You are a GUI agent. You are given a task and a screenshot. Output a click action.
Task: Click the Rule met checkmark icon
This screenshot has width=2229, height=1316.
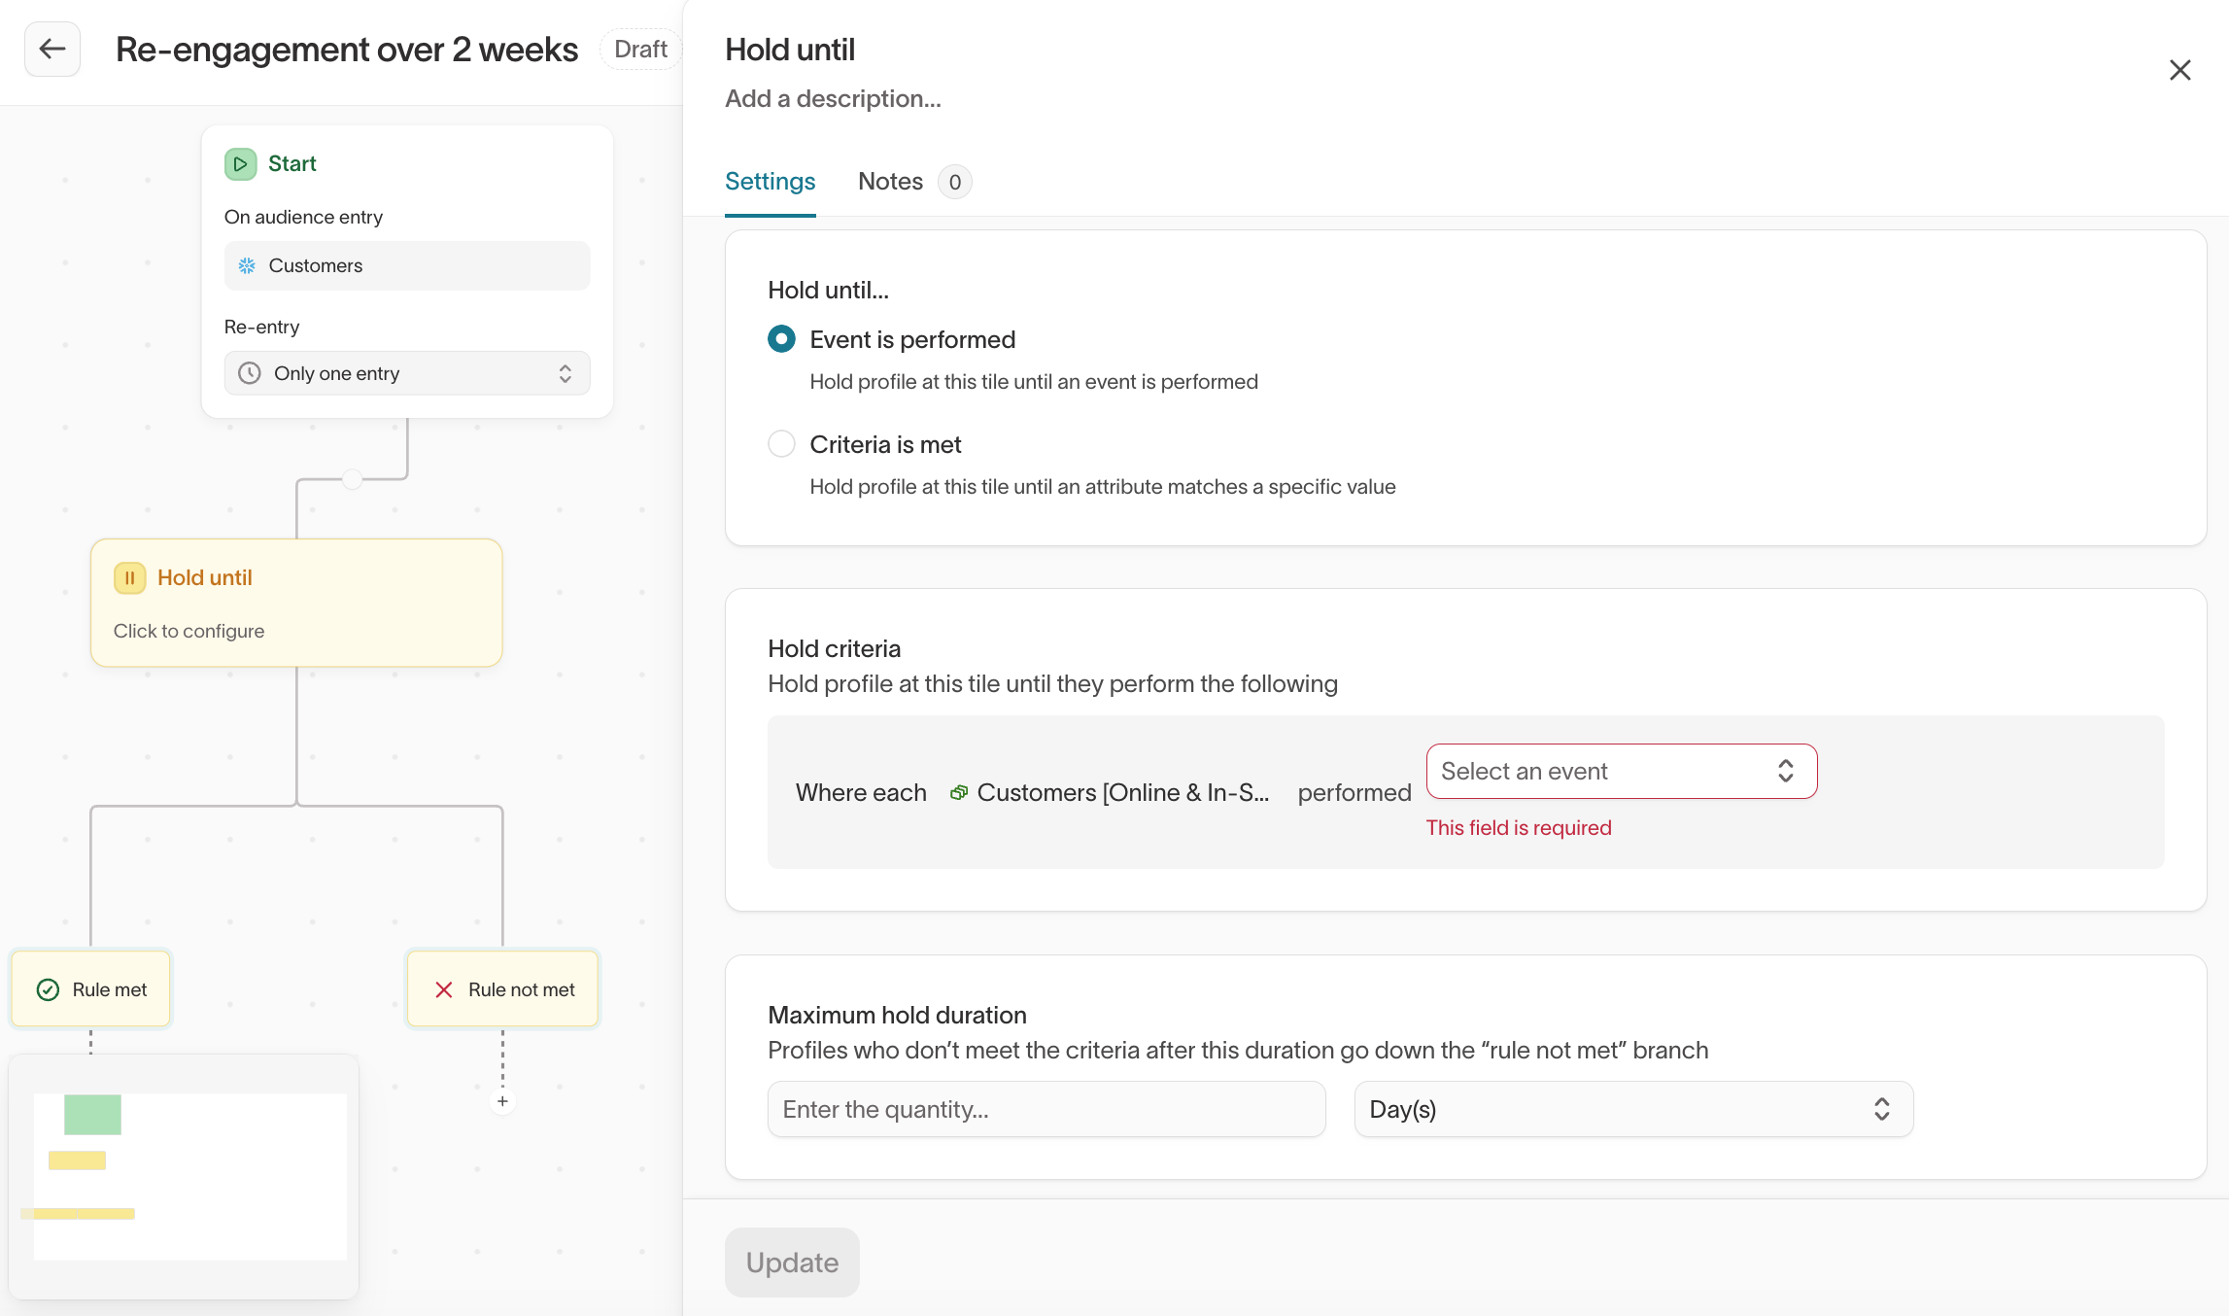[48, 989]
